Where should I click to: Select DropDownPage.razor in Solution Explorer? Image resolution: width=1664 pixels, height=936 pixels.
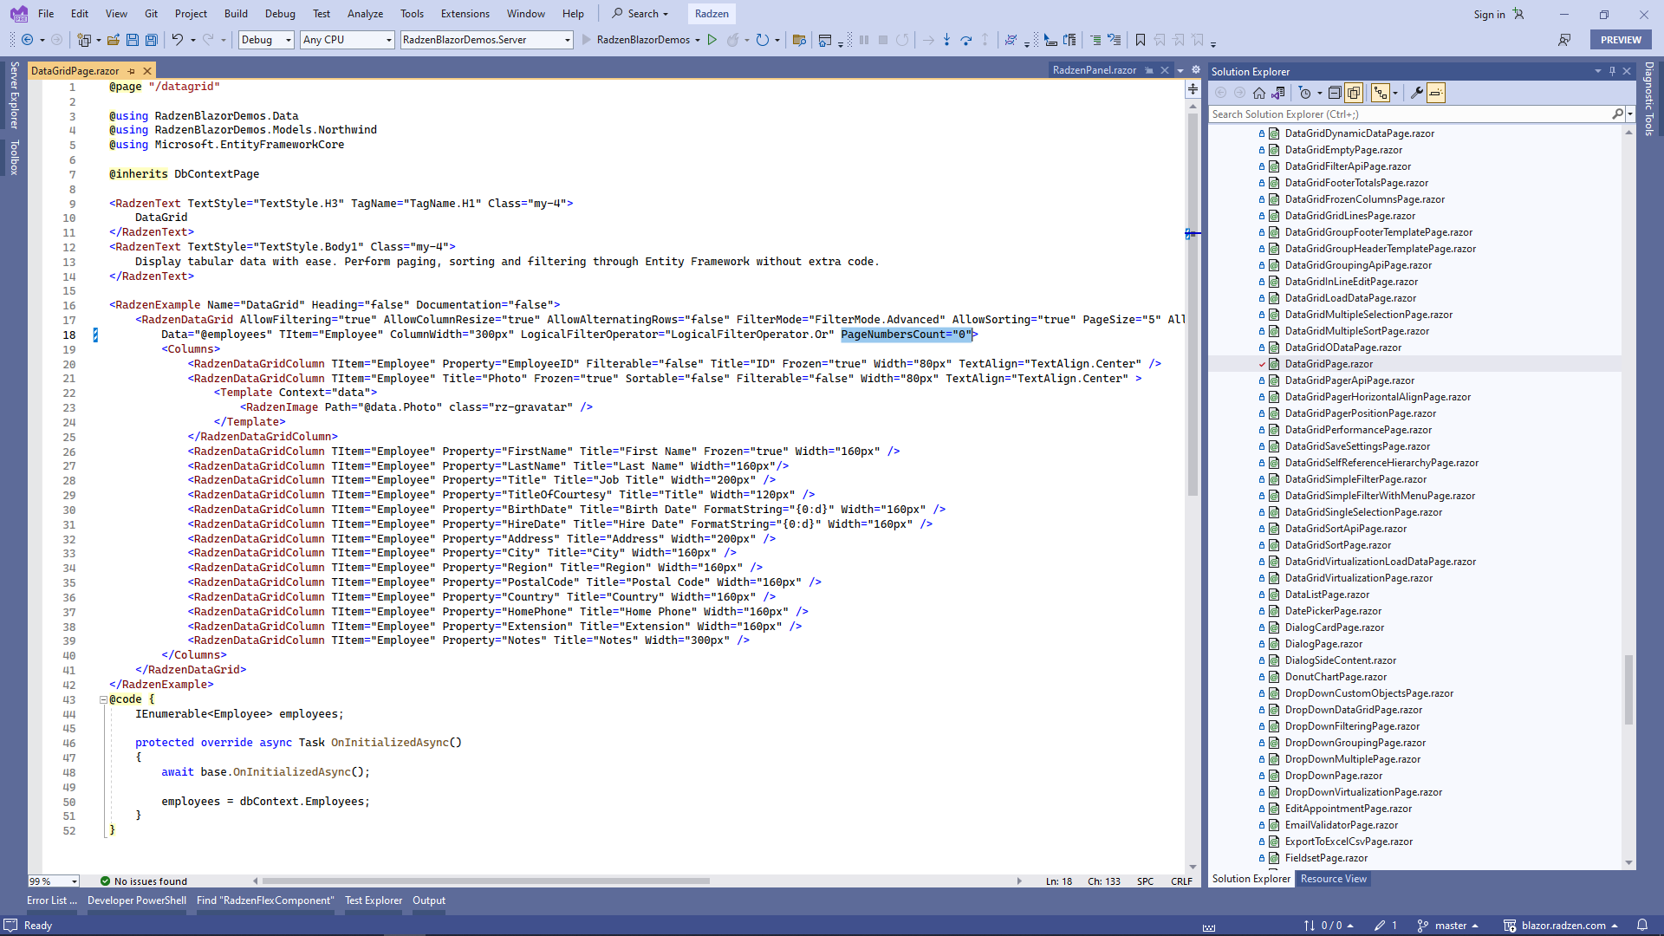point(1333,776)
